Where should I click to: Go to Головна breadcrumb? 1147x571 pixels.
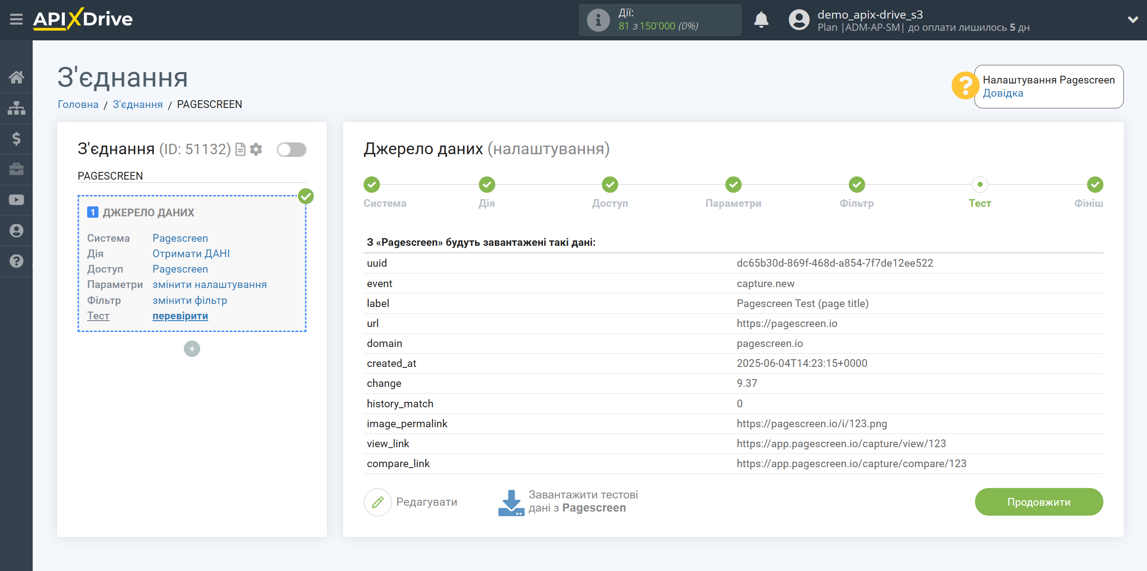click(x=78, y=104)
